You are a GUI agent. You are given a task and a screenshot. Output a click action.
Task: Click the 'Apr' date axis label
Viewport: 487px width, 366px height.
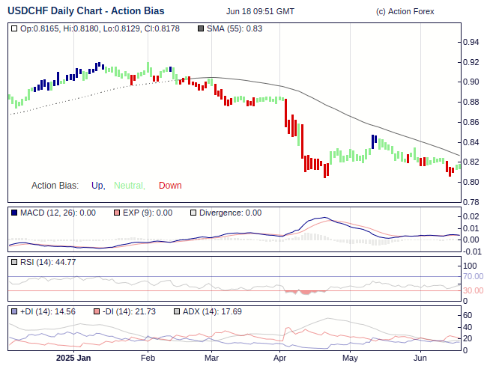tap(281, 358)
